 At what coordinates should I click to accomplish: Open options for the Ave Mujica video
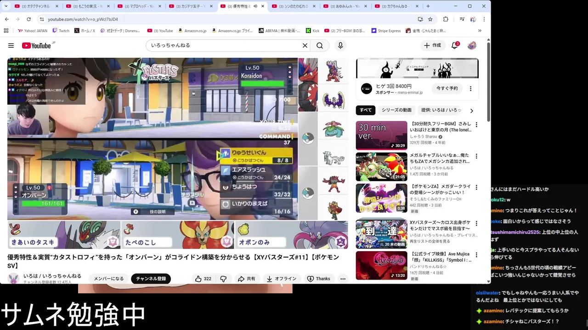point(476,255)
